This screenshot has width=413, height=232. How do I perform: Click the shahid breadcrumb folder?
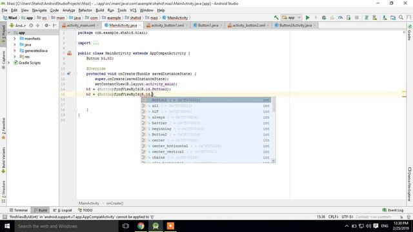click(133, 18)
